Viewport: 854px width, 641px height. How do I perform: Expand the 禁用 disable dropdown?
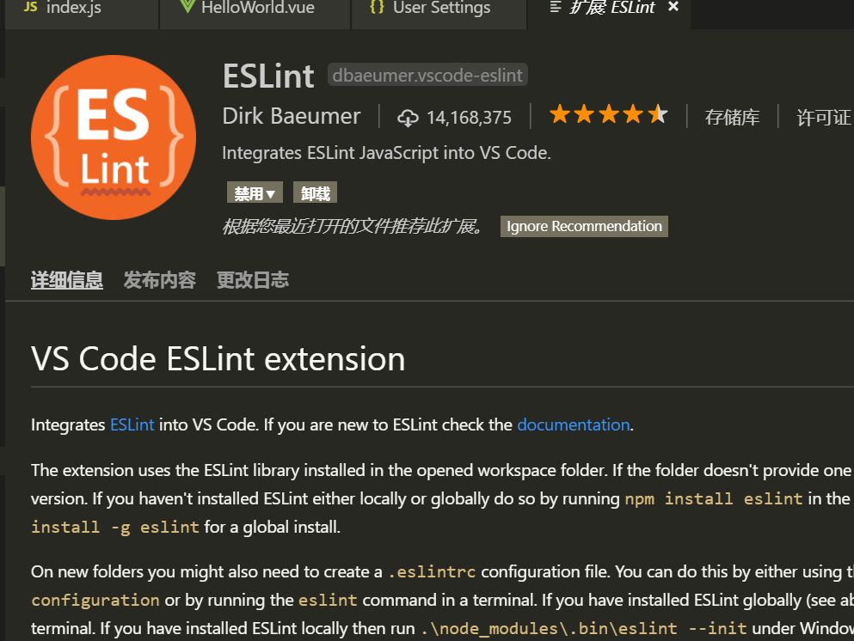255,192
